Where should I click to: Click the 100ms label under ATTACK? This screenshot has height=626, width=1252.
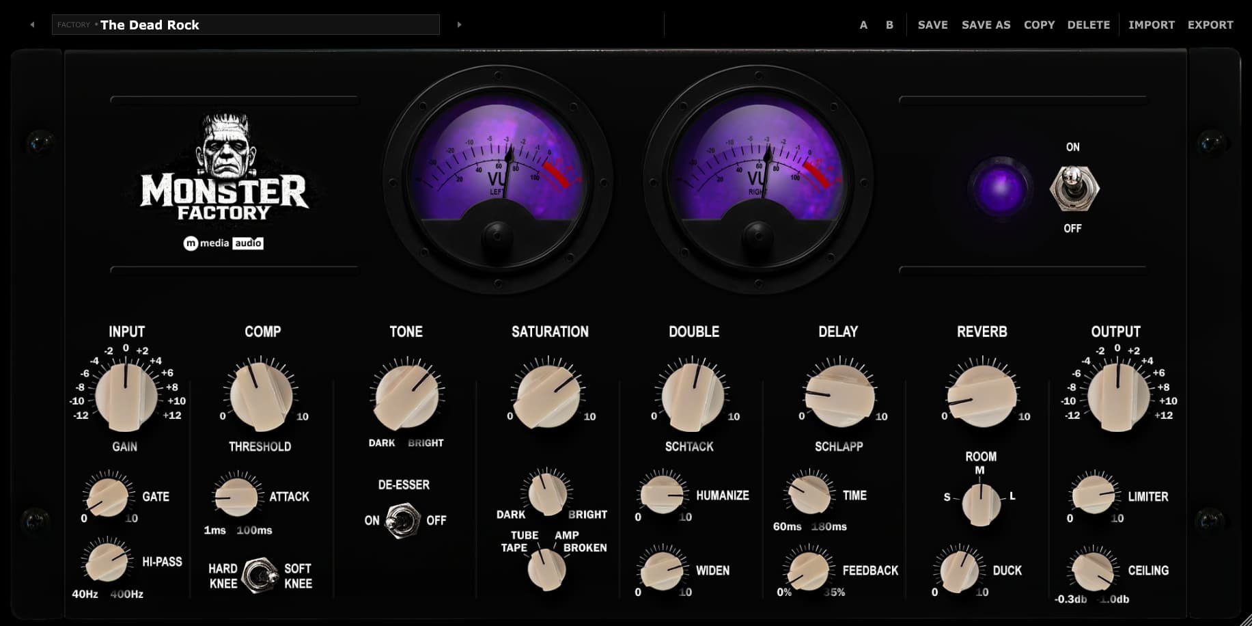(x=254, y=530)
